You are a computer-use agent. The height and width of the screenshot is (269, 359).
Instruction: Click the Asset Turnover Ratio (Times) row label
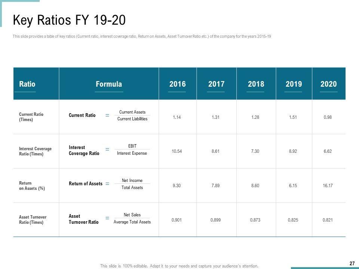coord(33,220)
